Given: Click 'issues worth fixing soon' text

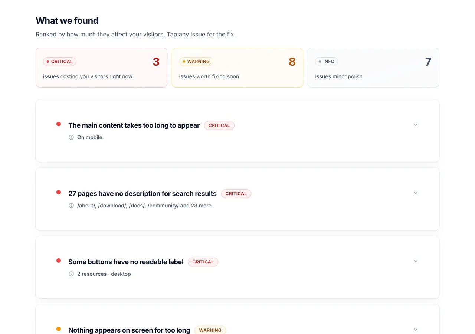Looking at the screenshot, I should [x=209, y=76].
